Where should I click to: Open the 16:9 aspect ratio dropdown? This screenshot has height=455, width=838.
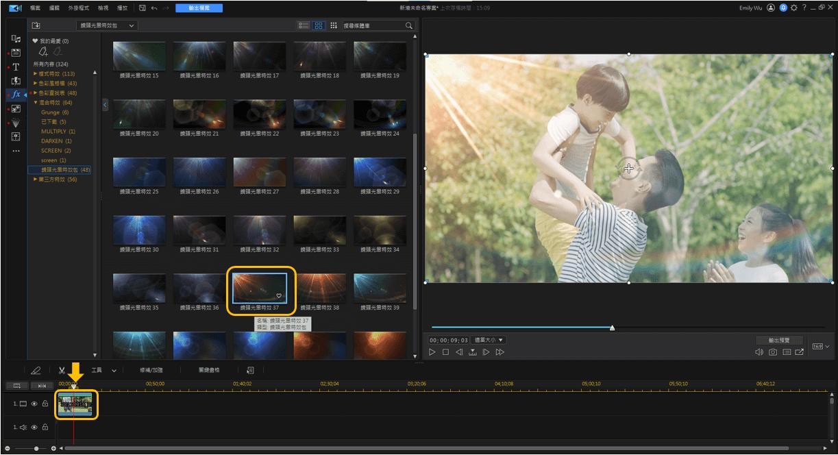[x=820, y=347]
